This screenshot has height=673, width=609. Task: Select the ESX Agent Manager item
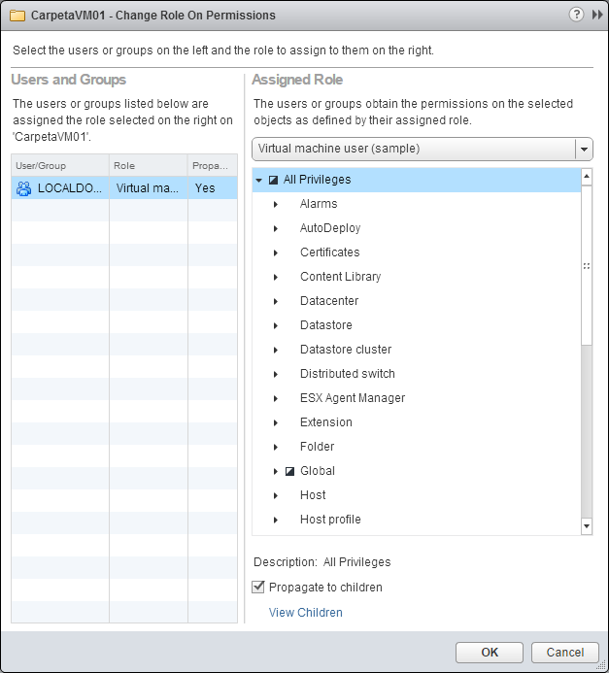pos(352,398)
